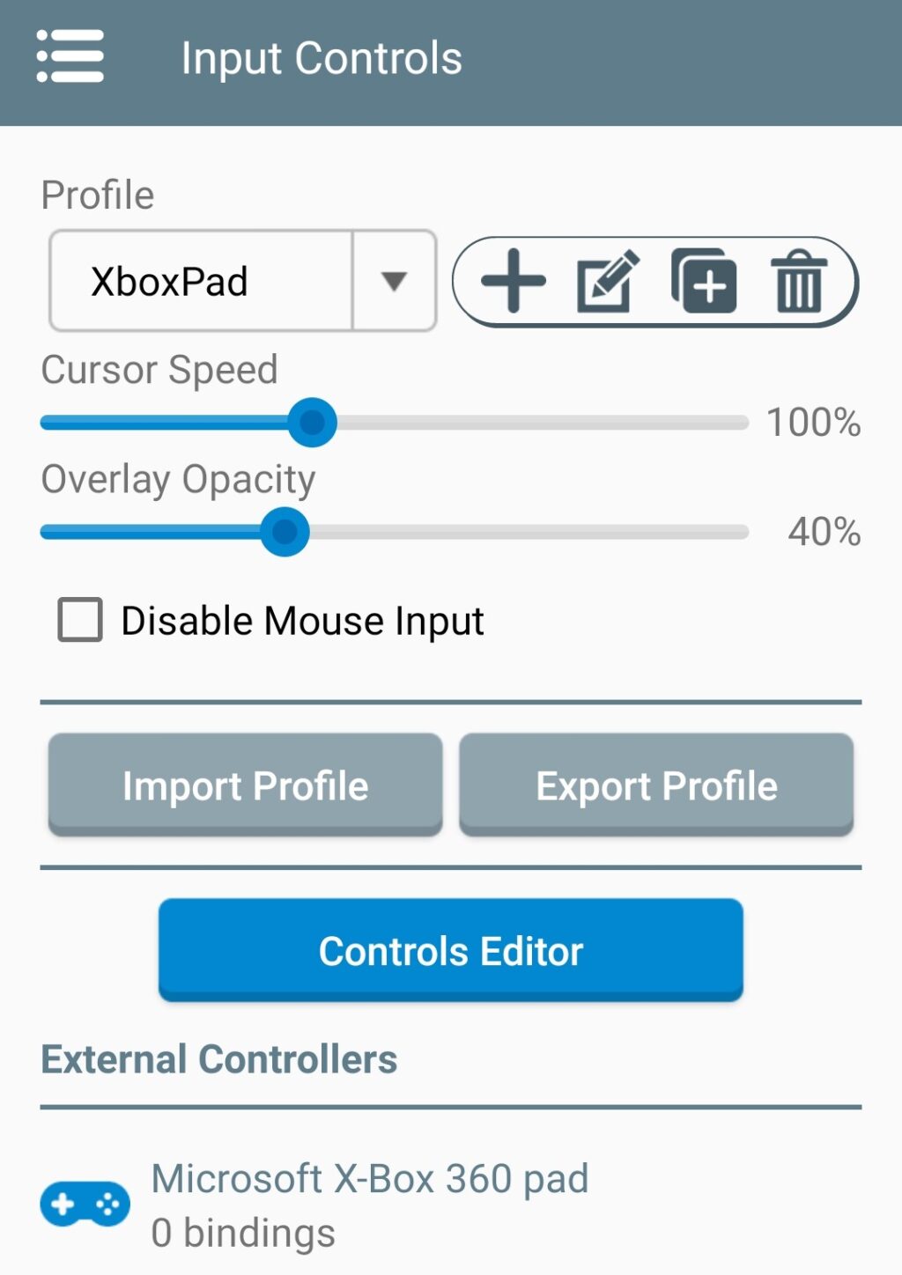The height and width of the screenshot is (1275, 902).
Task: Click the External Controllers heading
Action: pyautogui.click(x=220, y=1059)
